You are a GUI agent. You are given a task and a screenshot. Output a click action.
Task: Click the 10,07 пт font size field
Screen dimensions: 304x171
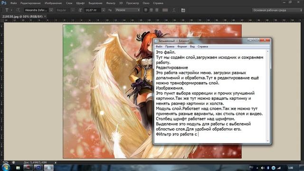(93, 10)
